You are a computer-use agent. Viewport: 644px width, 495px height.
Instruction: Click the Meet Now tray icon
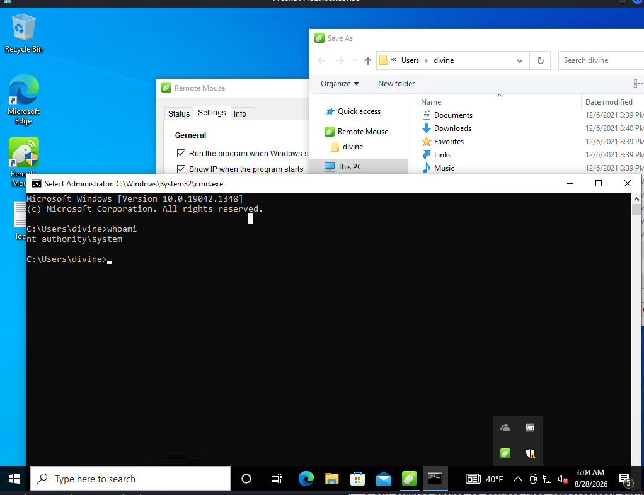pyautogui.click(x=533, y=479)
